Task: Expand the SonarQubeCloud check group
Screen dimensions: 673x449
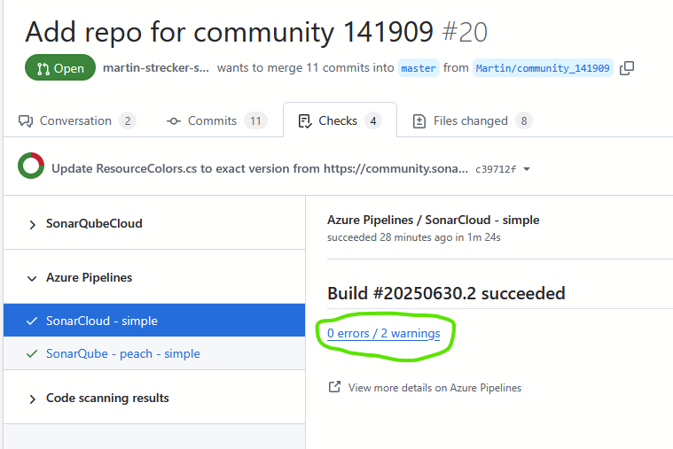Action: coord(33,224)
